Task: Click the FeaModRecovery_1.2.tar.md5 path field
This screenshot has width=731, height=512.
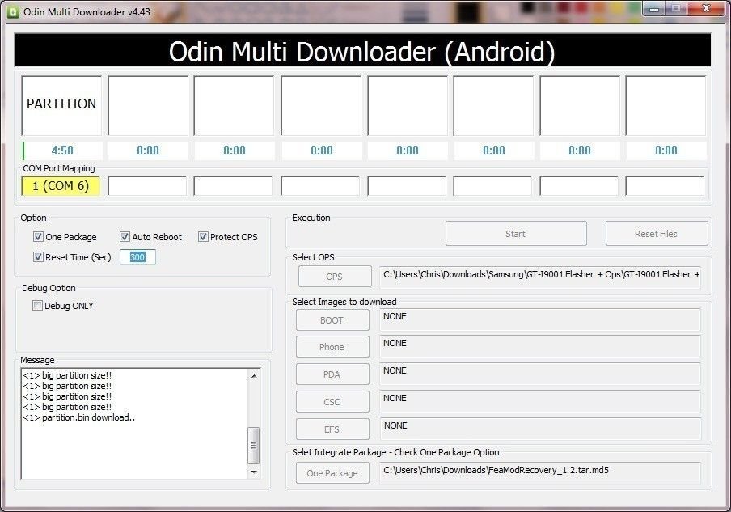Action: coord(540,473)
